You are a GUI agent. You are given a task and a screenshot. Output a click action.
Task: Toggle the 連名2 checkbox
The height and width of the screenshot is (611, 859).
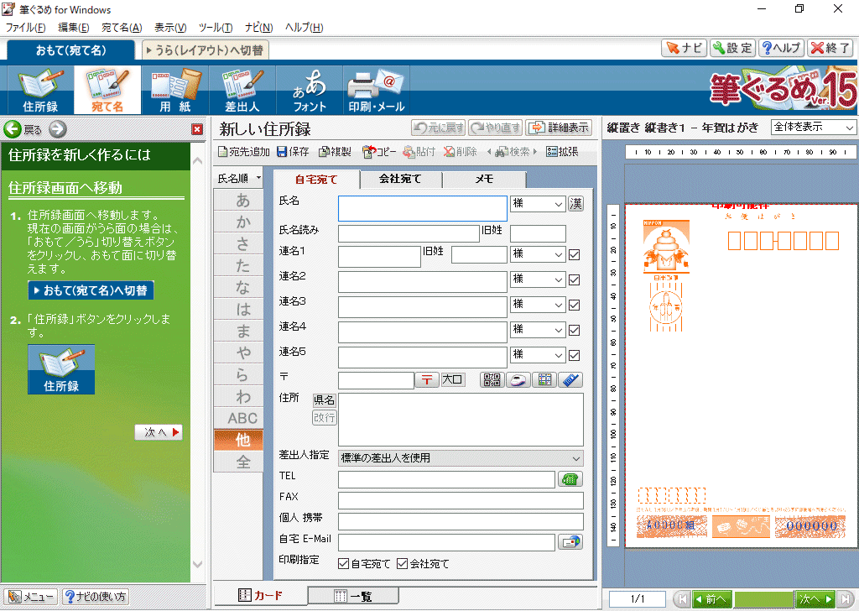574,280
